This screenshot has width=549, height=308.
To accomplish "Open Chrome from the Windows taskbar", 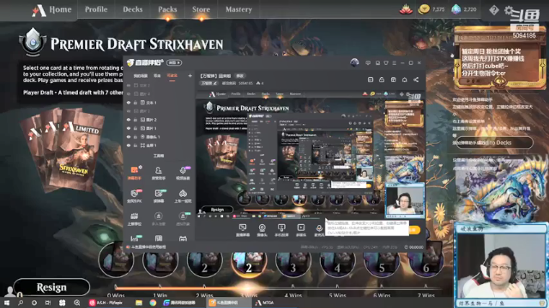I will [153, 303].
